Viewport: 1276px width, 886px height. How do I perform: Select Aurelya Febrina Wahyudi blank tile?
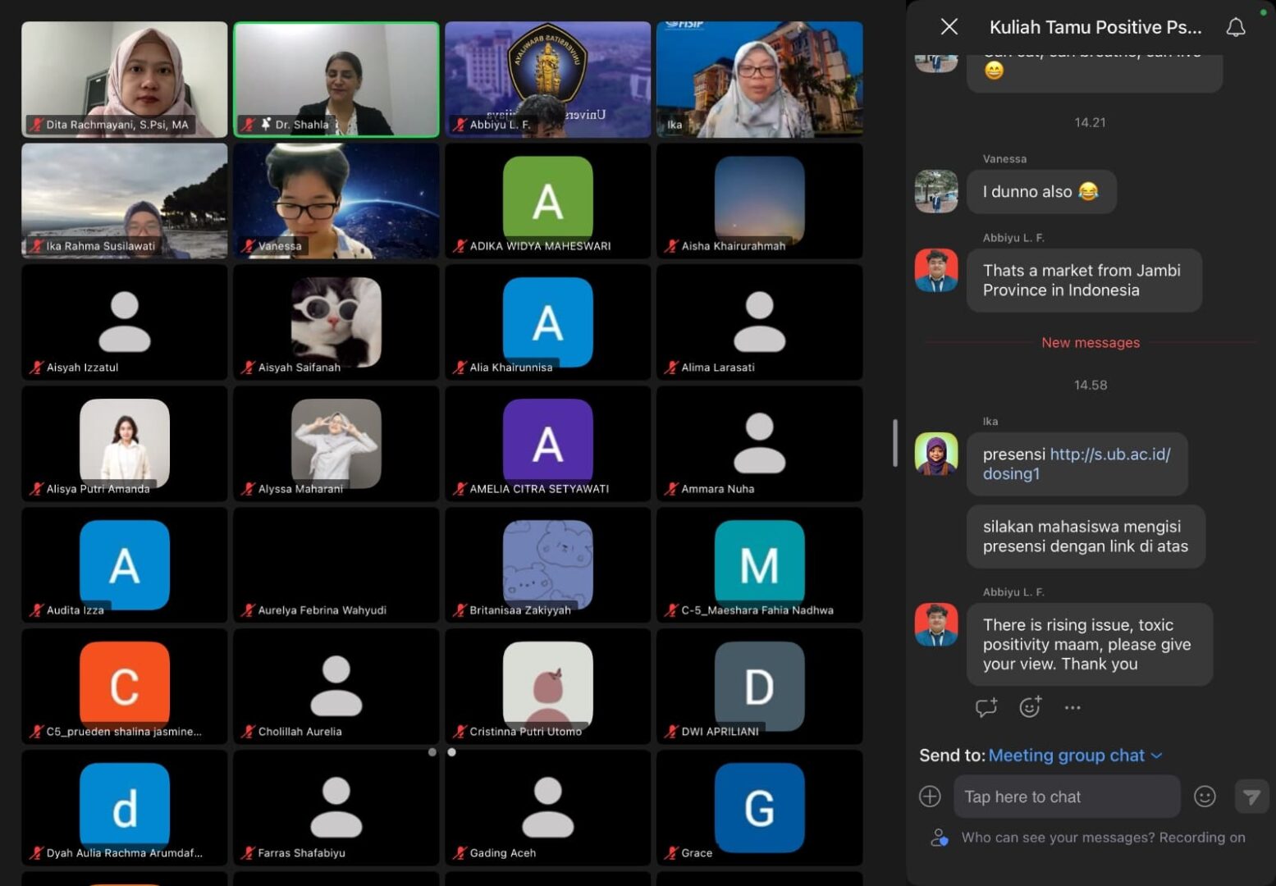[336, 565]
